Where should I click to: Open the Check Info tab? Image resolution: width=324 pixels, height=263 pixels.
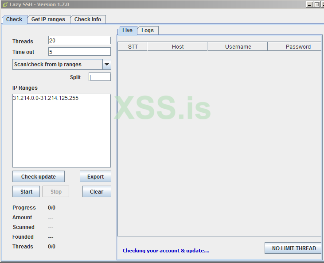click(x=88, y=19)
